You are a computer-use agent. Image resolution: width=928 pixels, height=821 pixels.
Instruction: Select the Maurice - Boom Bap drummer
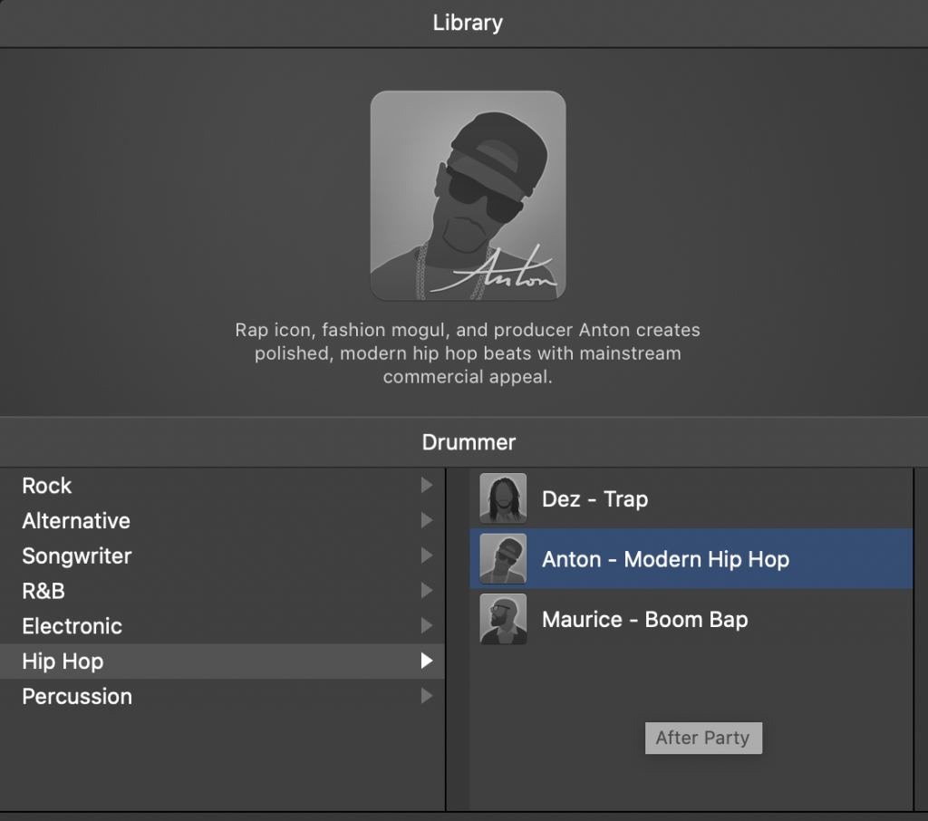tap(634, 619)
